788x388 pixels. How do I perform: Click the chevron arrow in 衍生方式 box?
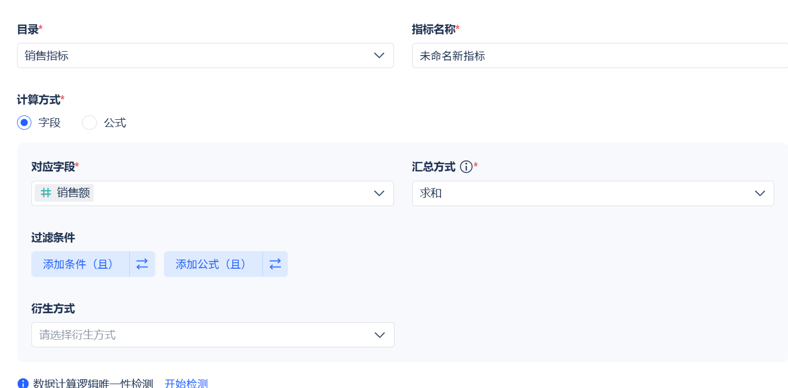pos(379,335)
